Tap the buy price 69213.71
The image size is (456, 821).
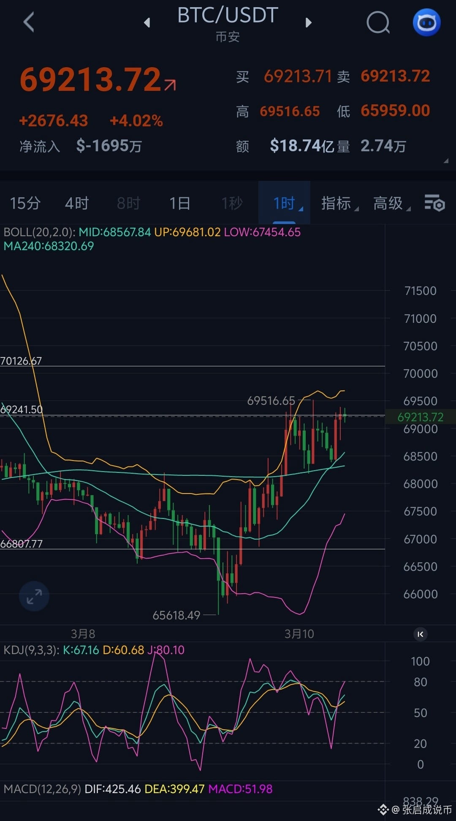[x=298, y=76]
